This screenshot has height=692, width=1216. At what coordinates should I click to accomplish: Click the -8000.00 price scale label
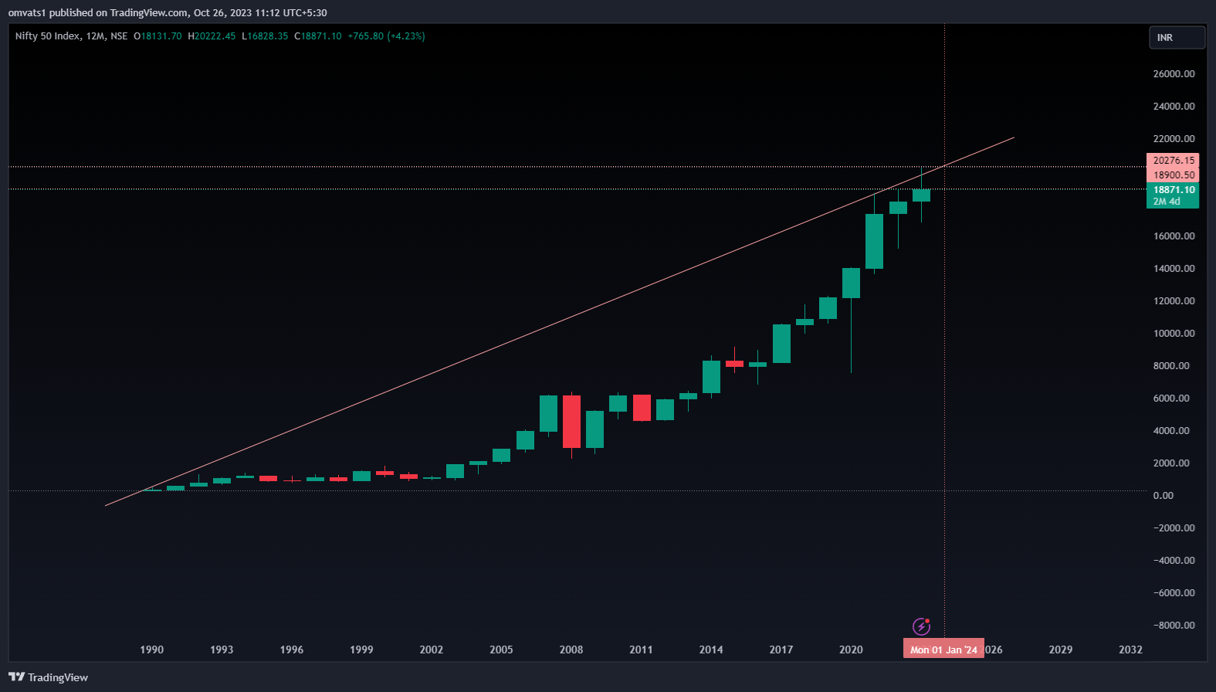pos(1174,626)
